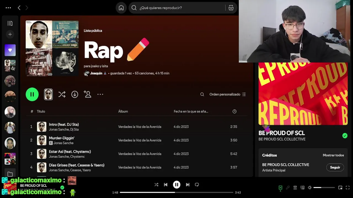Open the Liked Songs heart tile
Viewport: 353px width, 198px height.
[x=10, y=50]
